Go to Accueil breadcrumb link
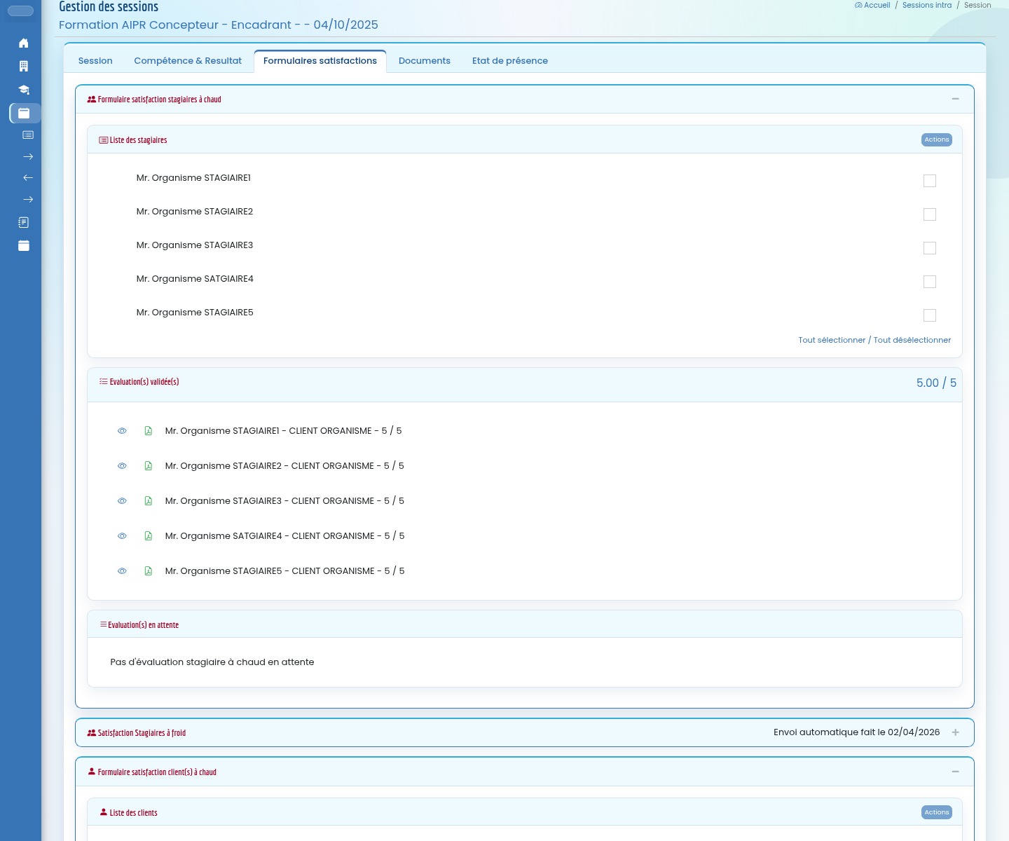 coord(872,5)
